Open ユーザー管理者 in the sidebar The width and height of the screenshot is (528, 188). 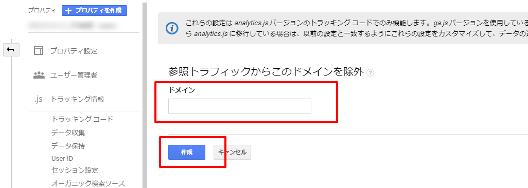point(74,76)
